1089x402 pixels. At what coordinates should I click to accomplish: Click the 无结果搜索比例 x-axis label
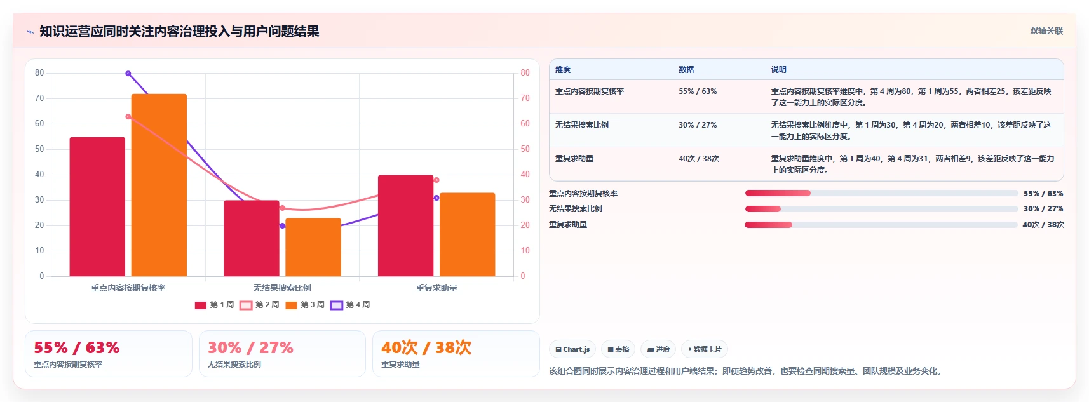[x=282, y=288]
